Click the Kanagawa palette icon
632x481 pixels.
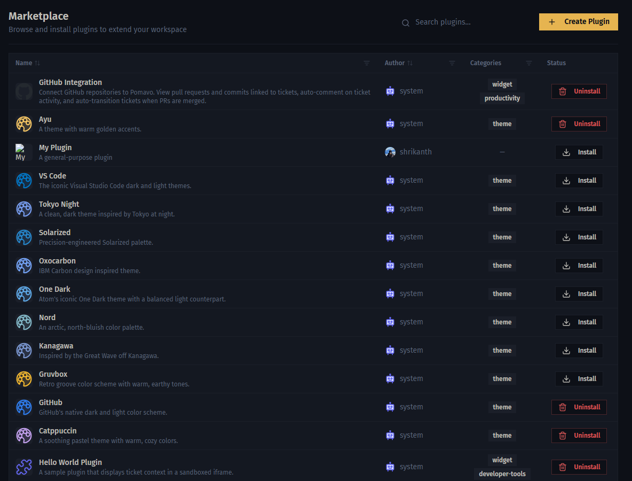coord(24,351)
